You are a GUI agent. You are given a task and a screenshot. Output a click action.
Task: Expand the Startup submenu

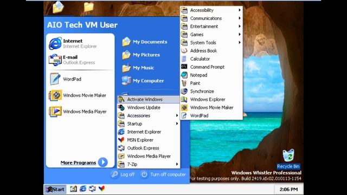pyautogui.click(x=148, y=123)
